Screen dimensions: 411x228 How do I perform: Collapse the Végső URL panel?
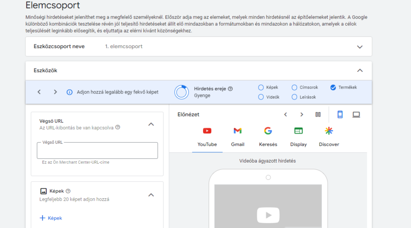[x=151, y=124]
